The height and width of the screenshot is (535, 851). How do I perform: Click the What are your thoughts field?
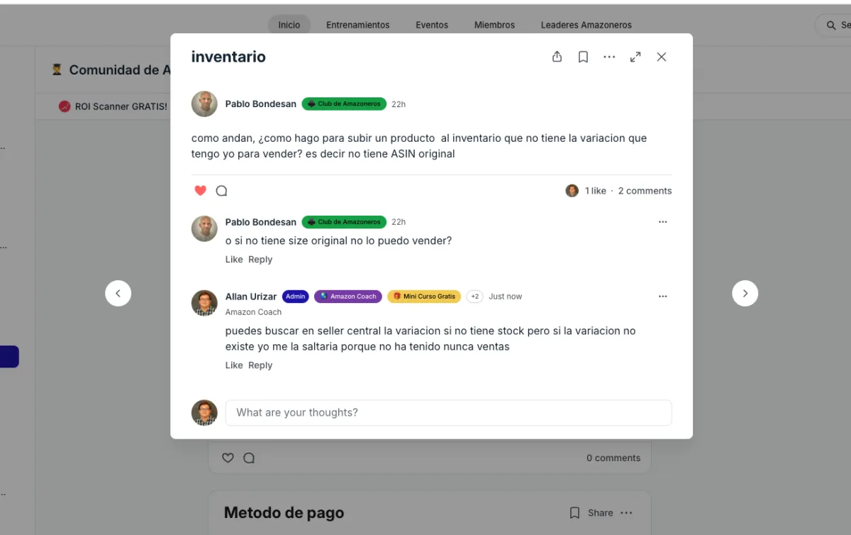448,413
